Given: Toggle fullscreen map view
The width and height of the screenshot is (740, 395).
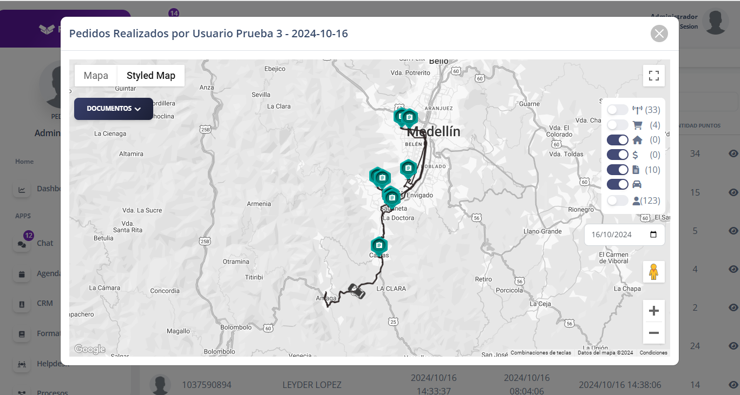Looking at the screenshot, I should 654,76.
